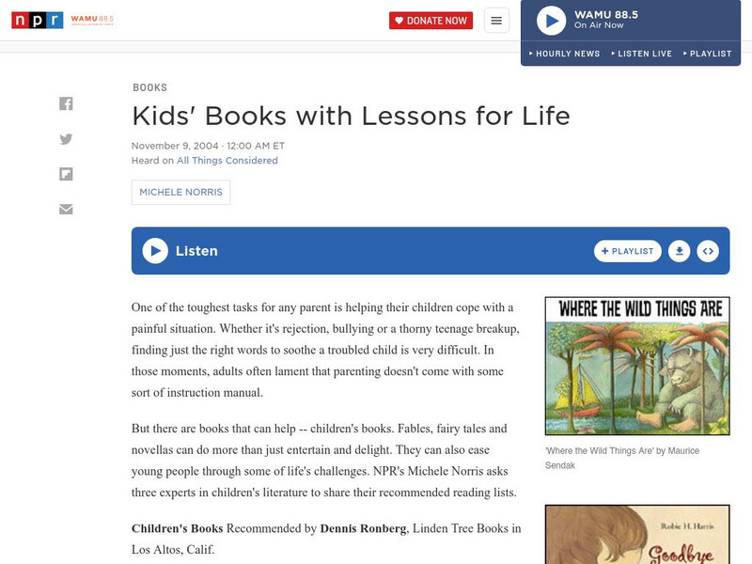Download the audio story
The height and width of the screenshot is (564, 752).
coord(679,251)
